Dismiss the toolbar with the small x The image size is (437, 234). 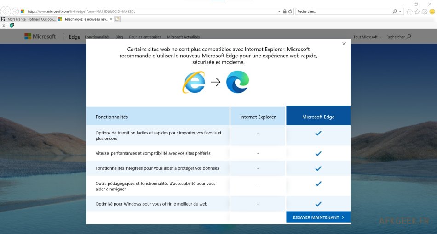pos(4,26)
